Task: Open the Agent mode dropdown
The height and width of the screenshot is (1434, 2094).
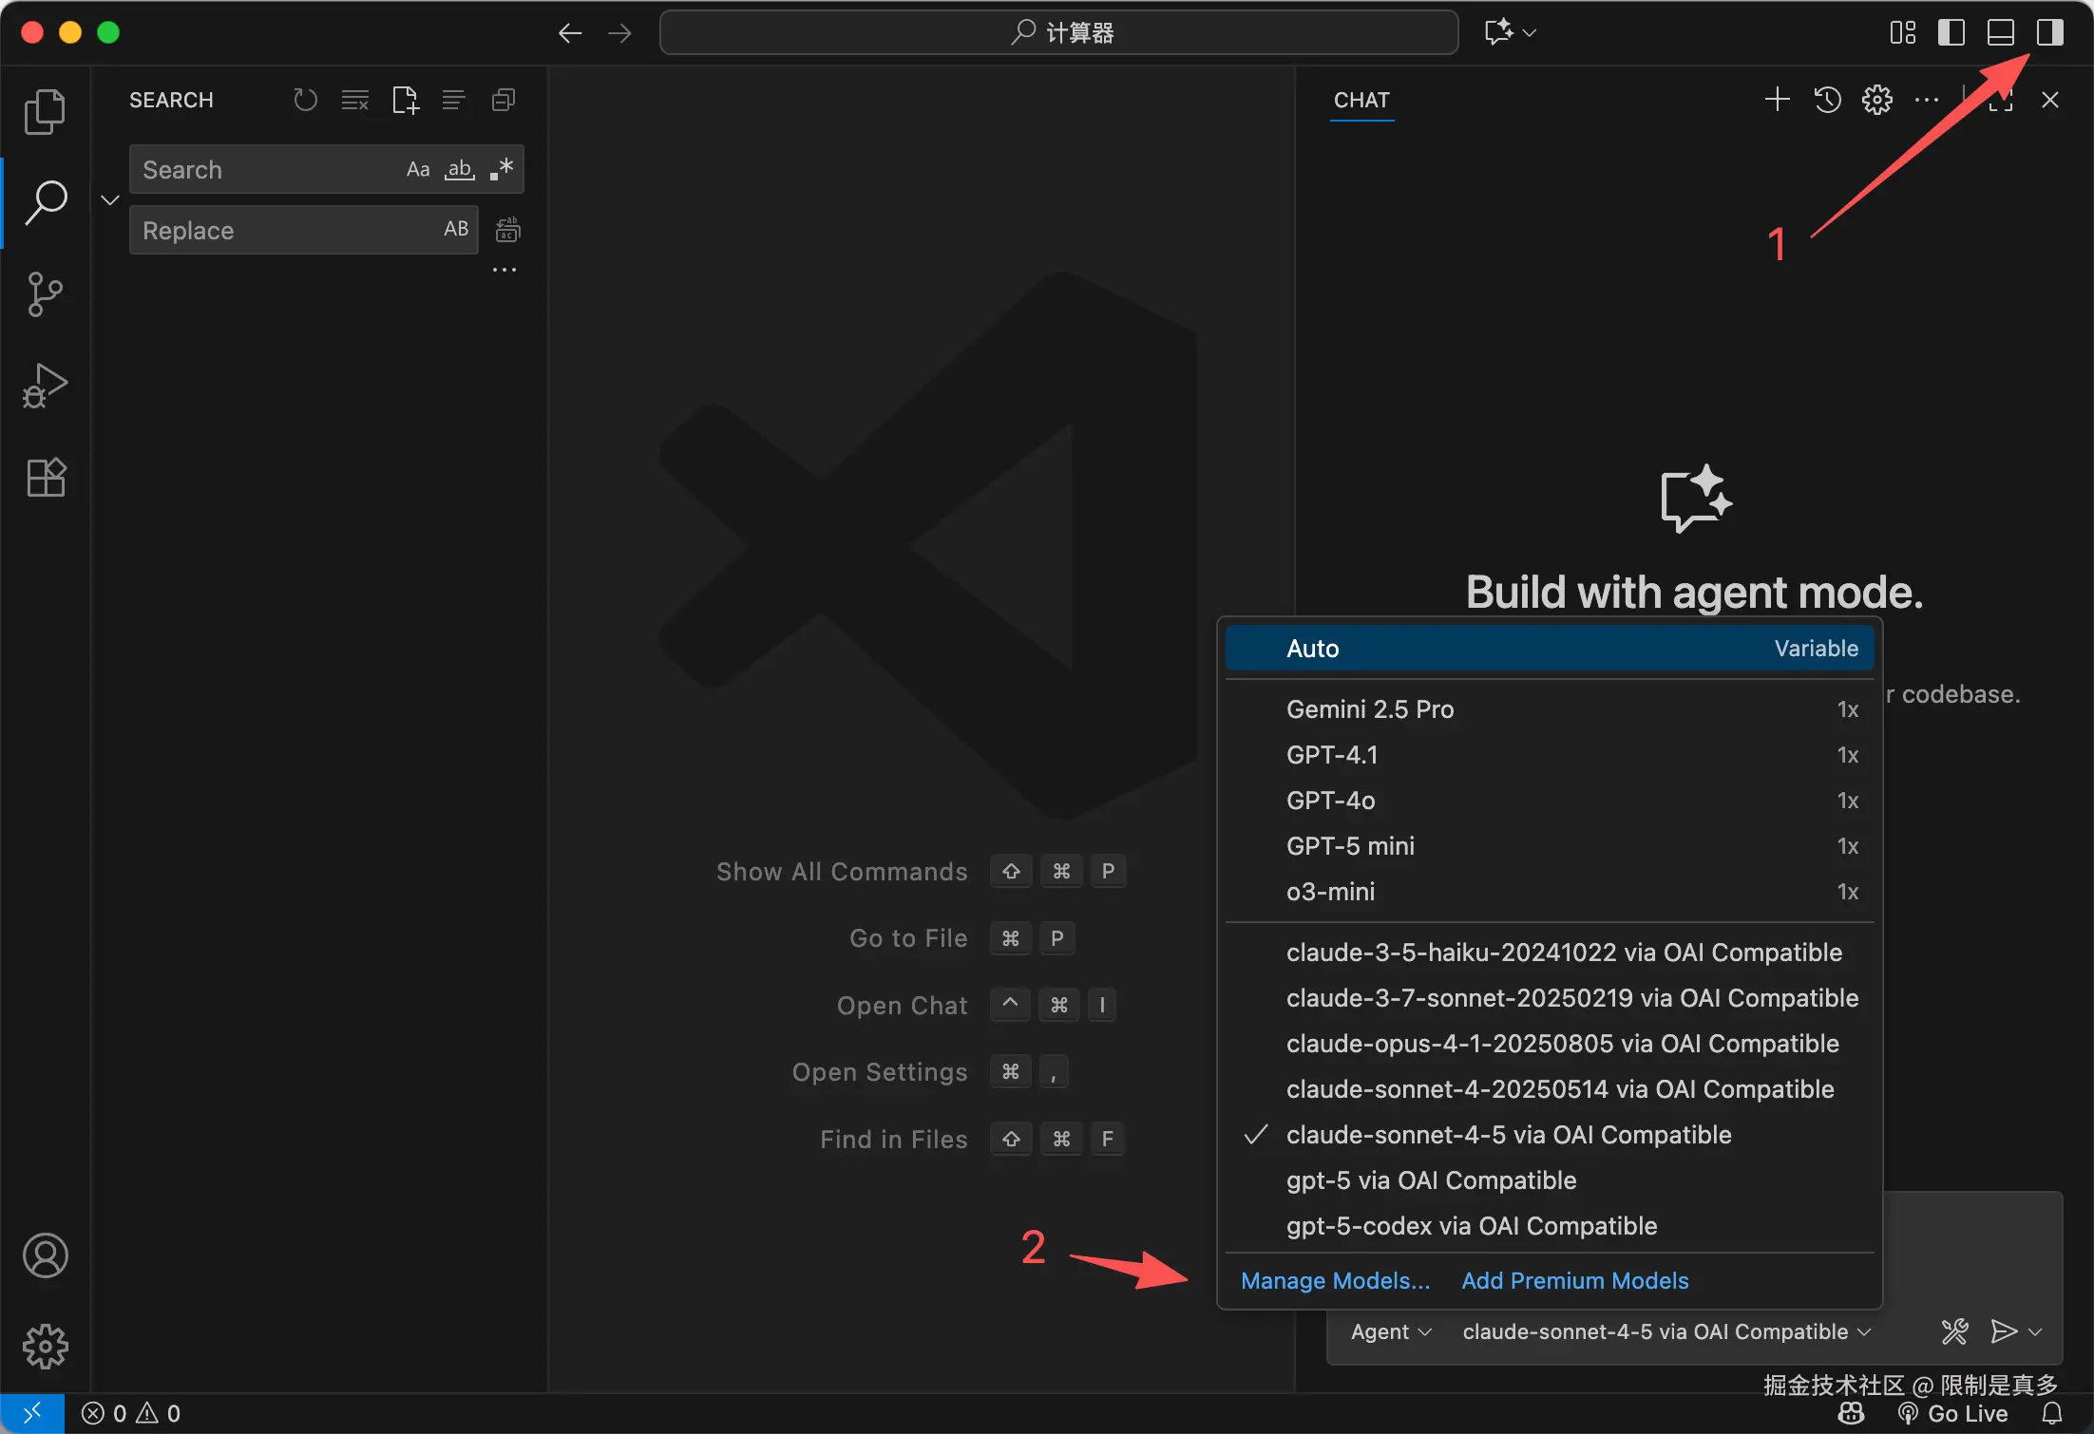Action: [1391, 1331]
